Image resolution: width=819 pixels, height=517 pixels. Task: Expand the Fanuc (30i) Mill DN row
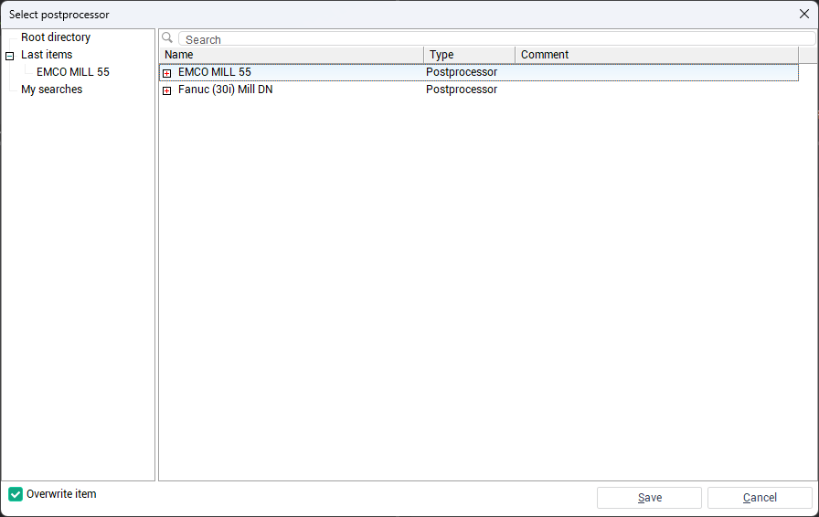point(167,90)
